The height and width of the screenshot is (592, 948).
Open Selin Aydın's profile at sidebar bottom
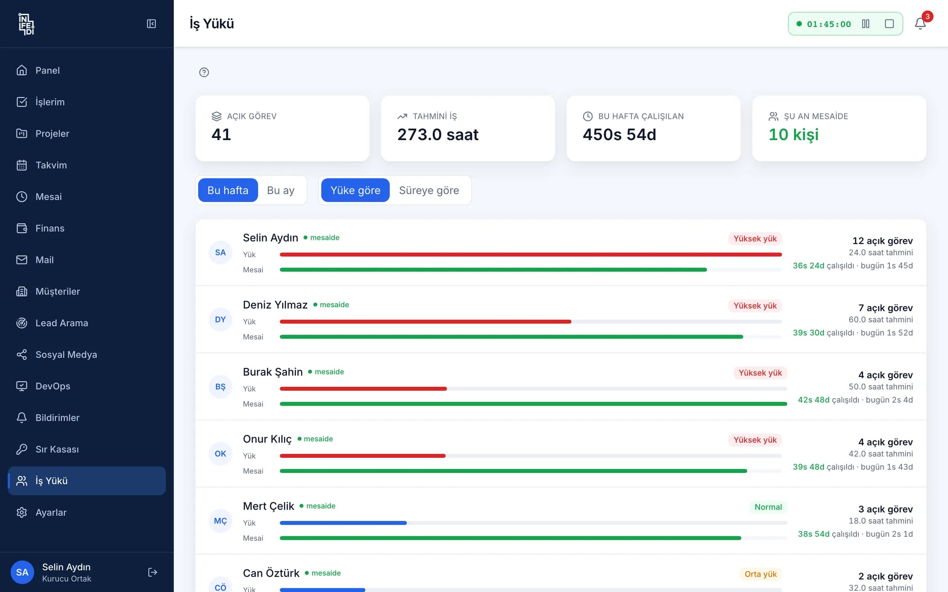(66, 572)
